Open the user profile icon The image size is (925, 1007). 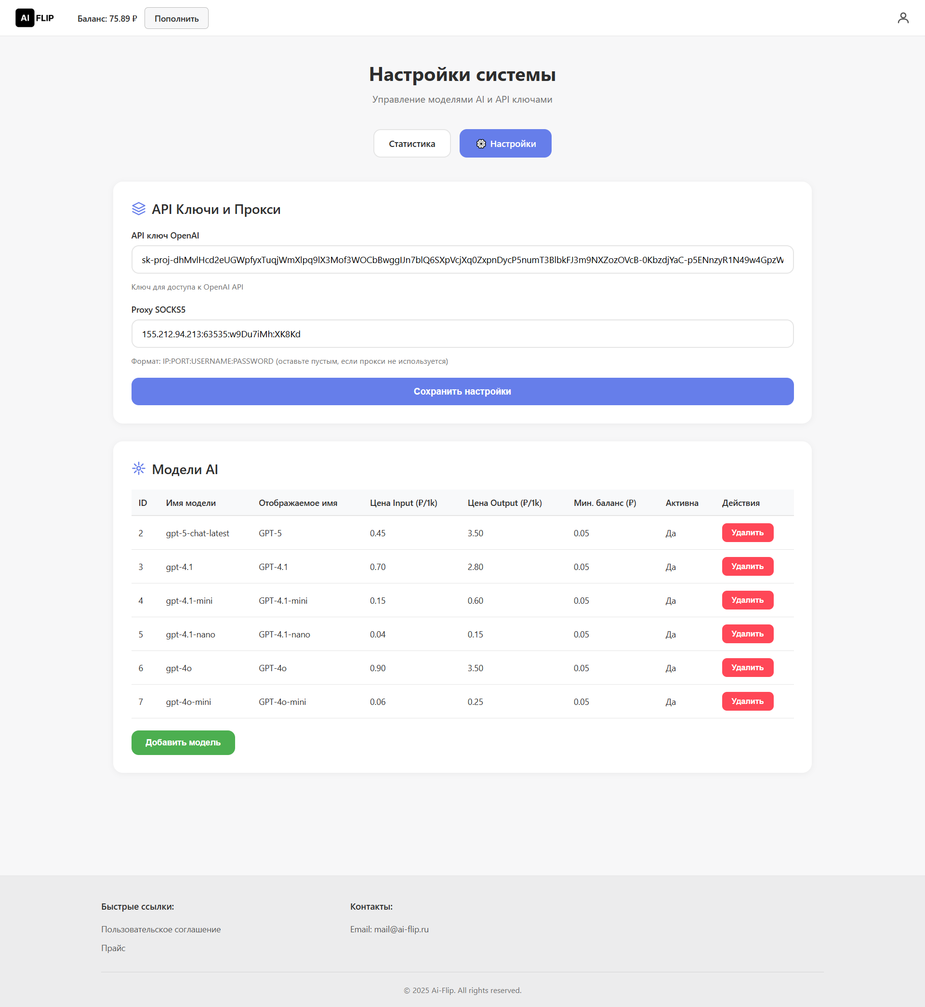(x=902, y=18)
